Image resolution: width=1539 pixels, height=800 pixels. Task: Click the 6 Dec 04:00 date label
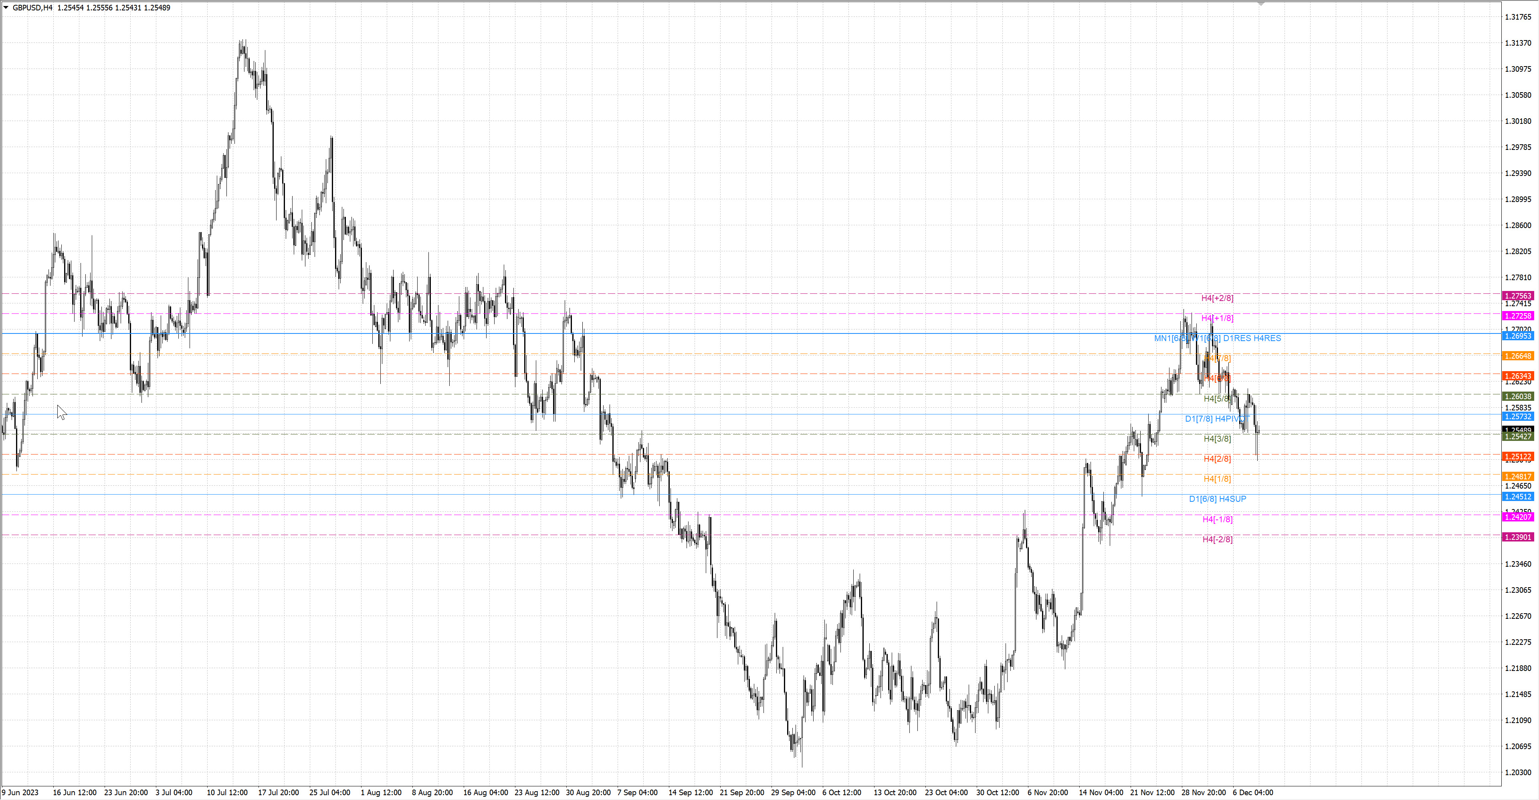click(1253, 793)
